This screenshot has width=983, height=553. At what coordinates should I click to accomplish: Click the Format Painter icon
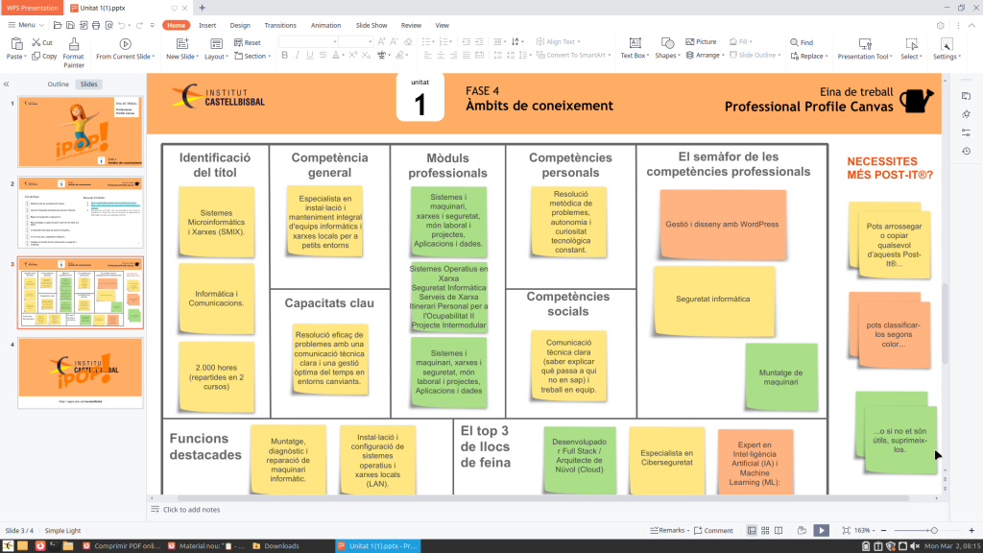click(74, 43)
